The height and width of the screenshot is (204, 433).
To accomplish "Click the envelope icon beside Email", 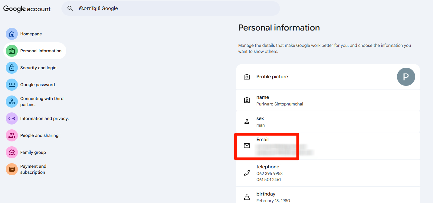I will coord(247,146).
